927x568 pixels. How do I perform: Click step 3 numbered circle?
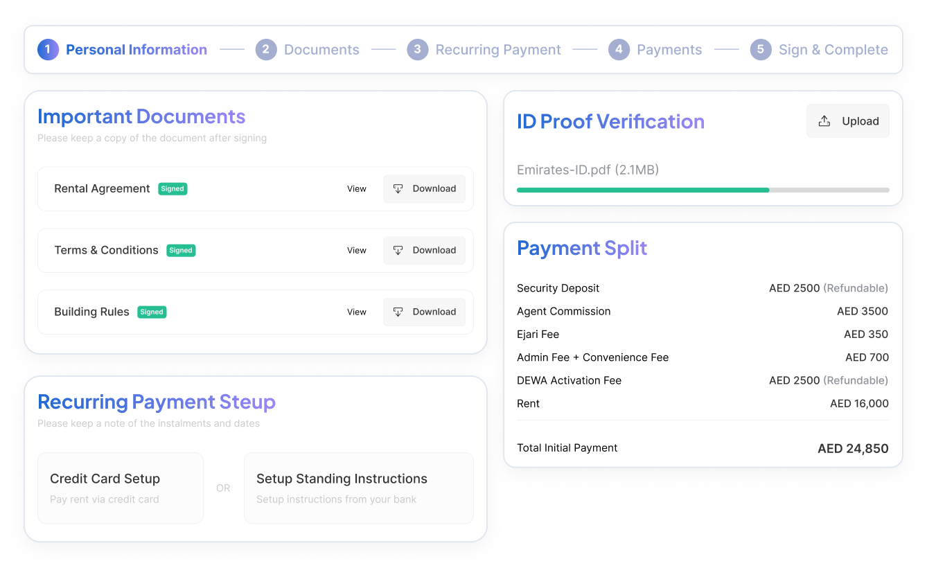(417, 50)
